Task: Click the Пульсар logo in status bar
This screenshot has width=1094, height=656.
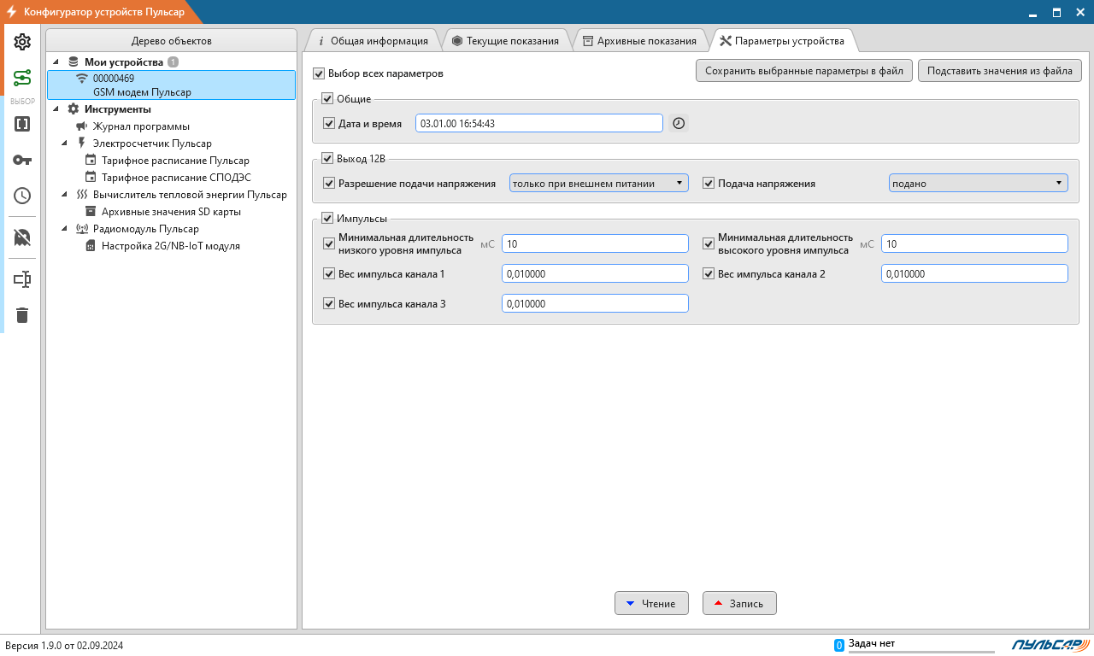Action: pos(1050,644)
